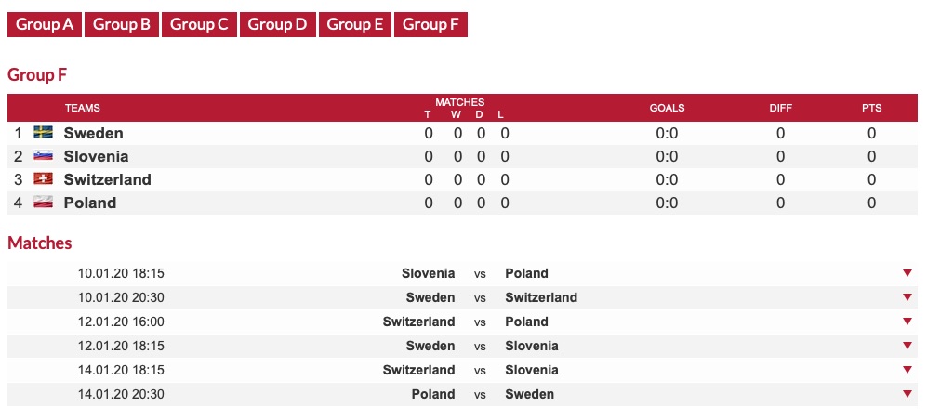Open the Group E tab

click(x=355, y=24)
